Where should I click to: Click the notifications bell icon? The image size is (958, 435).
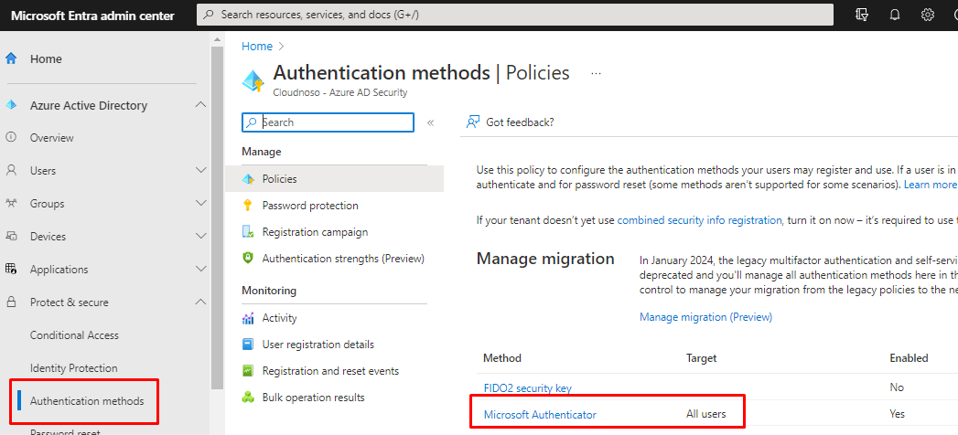[x=895, y=15]
